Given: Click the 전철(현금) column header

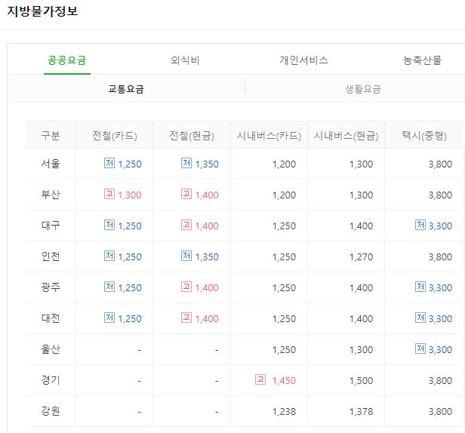Looking at the screenshot, I should (x=192, y=136).
